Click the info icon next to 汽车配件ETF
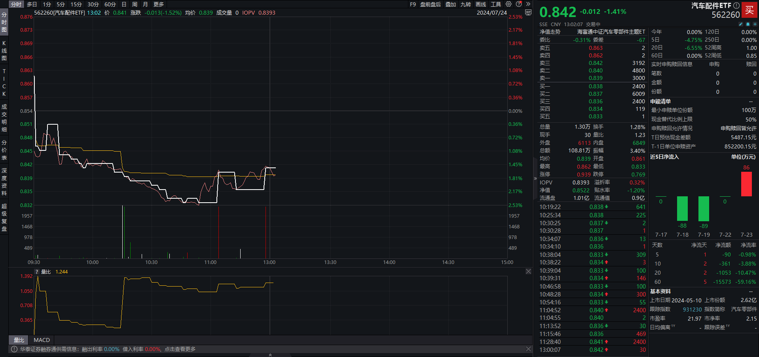Viewport: 759px width, 357px height. coord(736,6)
